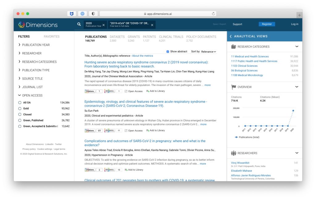Select the All OA radio button
The height and width of the screenshot is (199, 316).
[x=20, y=103]
